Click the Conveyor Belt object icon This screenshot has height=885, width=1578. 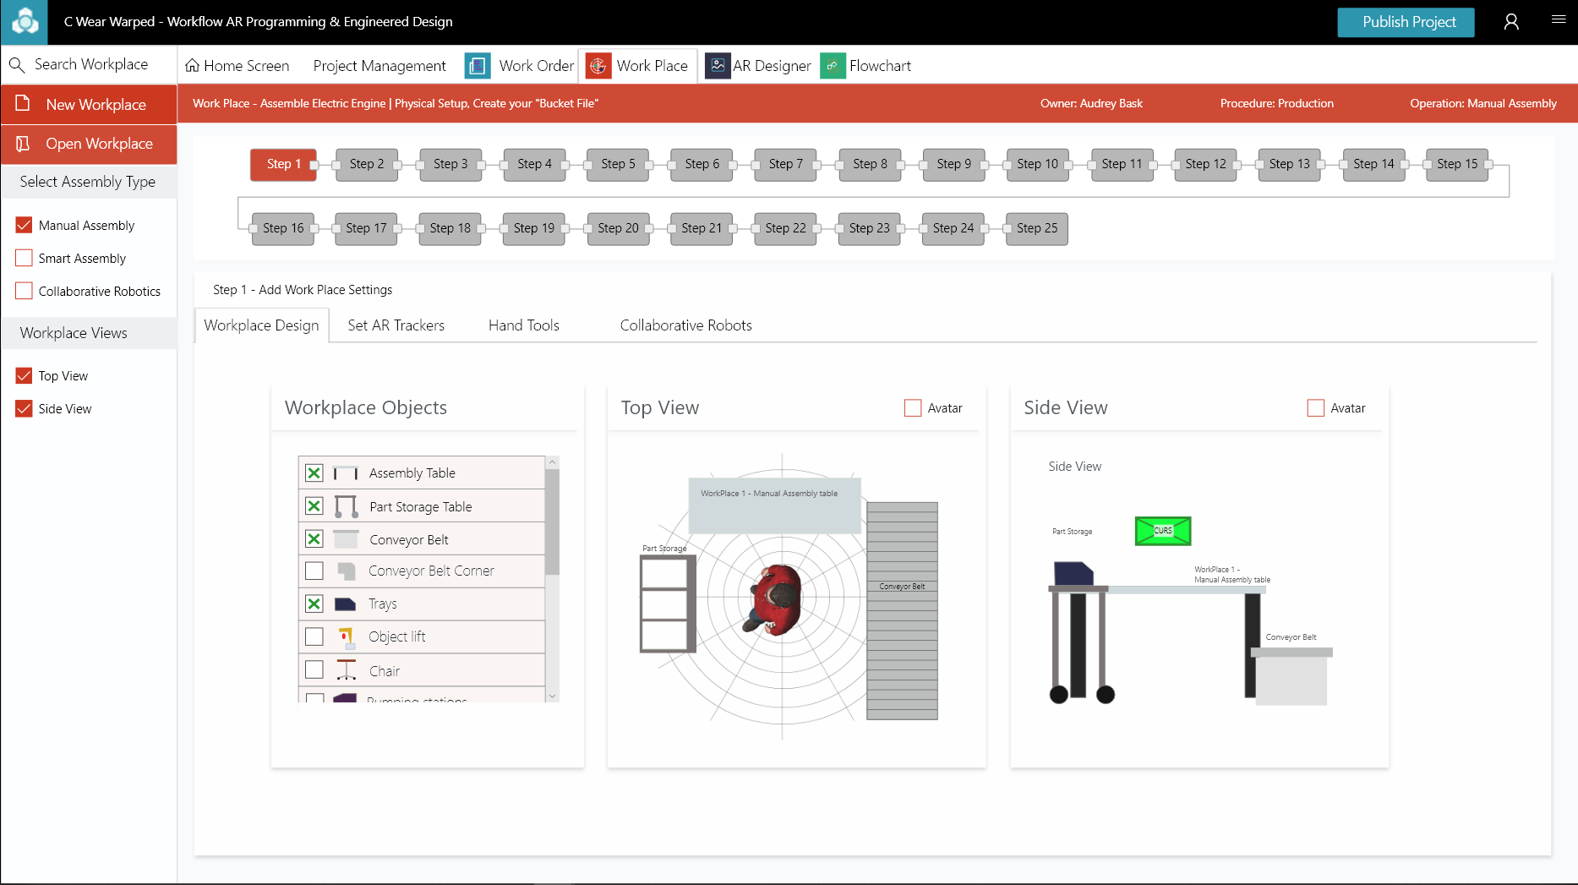click(x=345, y=539)
